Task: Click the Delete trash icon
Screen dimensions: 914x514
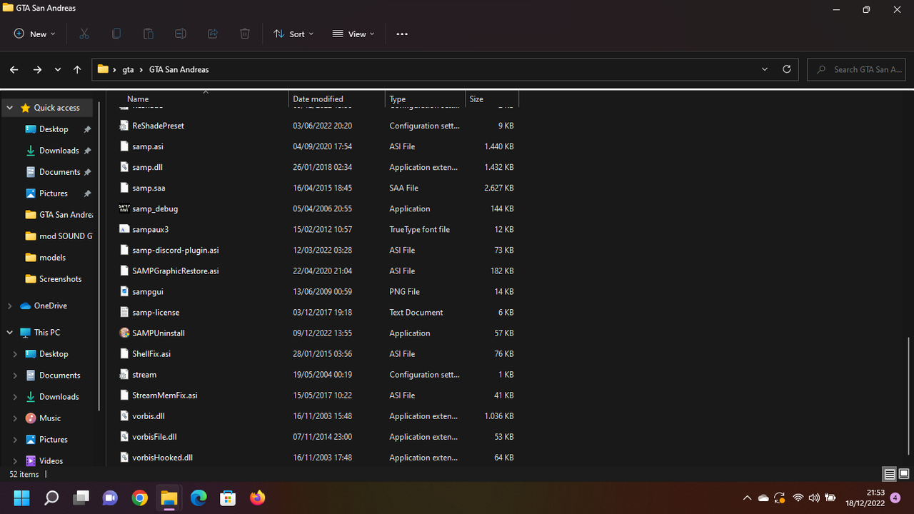Action: click(x=245, y=34)
